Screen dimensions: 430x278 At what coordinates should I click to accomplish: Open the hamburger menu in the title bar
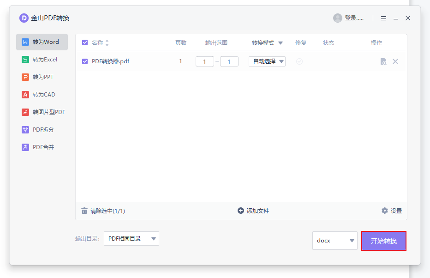click(384, 18)
